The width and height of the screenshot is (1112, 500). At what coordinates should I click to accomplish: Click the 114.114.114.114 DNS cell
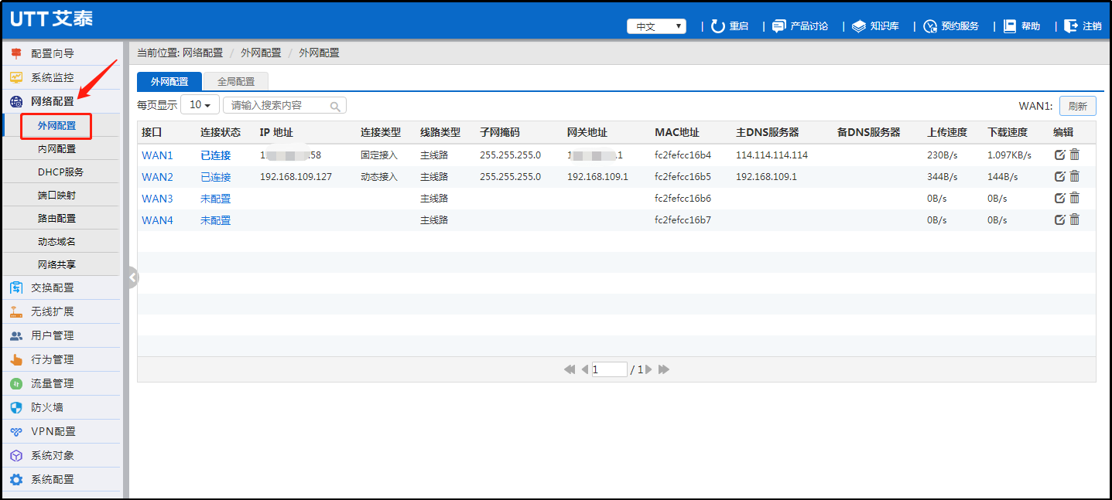pyautogui.click(x=772, y=155)
